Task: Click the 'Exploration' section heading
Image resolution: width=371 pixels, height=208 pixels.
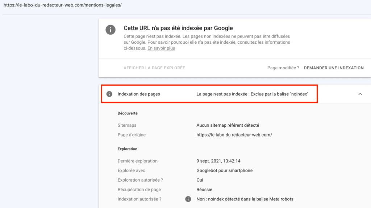Action: (128, 149)
